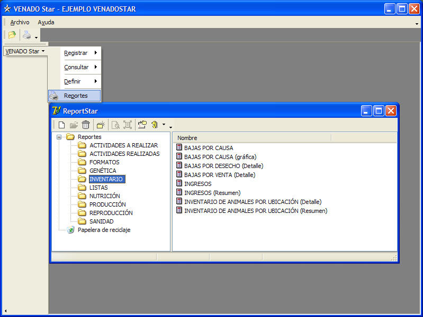The image size is (423, 317).
Task: Open the Registrar submenu
Action: pos(80,53)
